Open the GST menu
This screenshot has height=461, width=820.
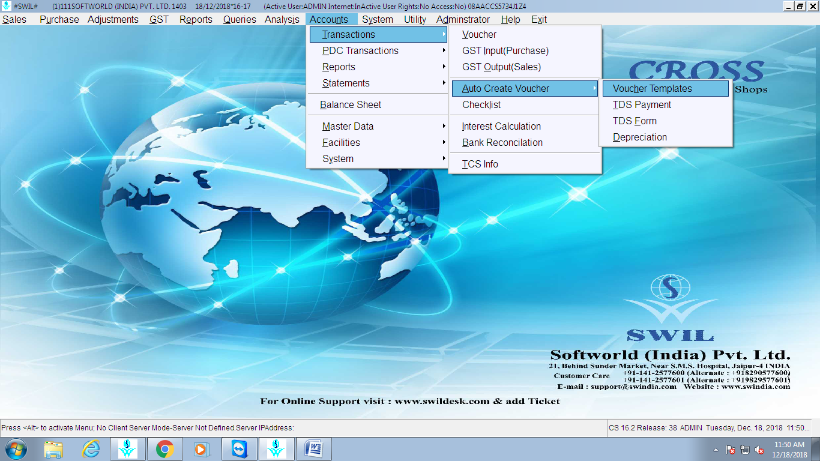159,19
